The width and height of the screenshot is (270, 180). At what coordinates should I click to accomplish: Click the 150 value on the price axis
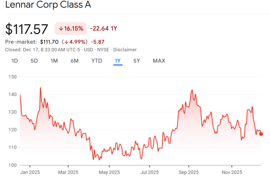(x=13, y=77)
